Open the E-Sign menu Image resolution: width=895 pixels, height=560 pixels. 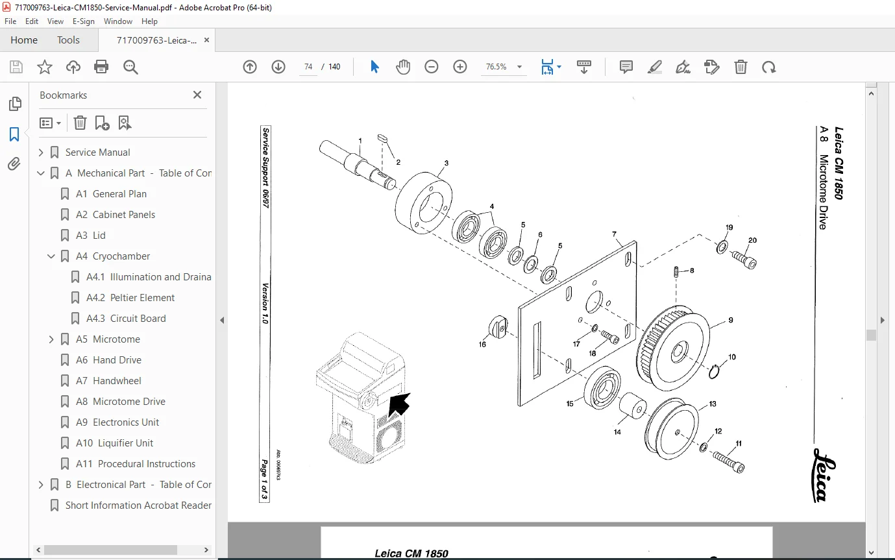pyautogui.click(x=84, y=21)
